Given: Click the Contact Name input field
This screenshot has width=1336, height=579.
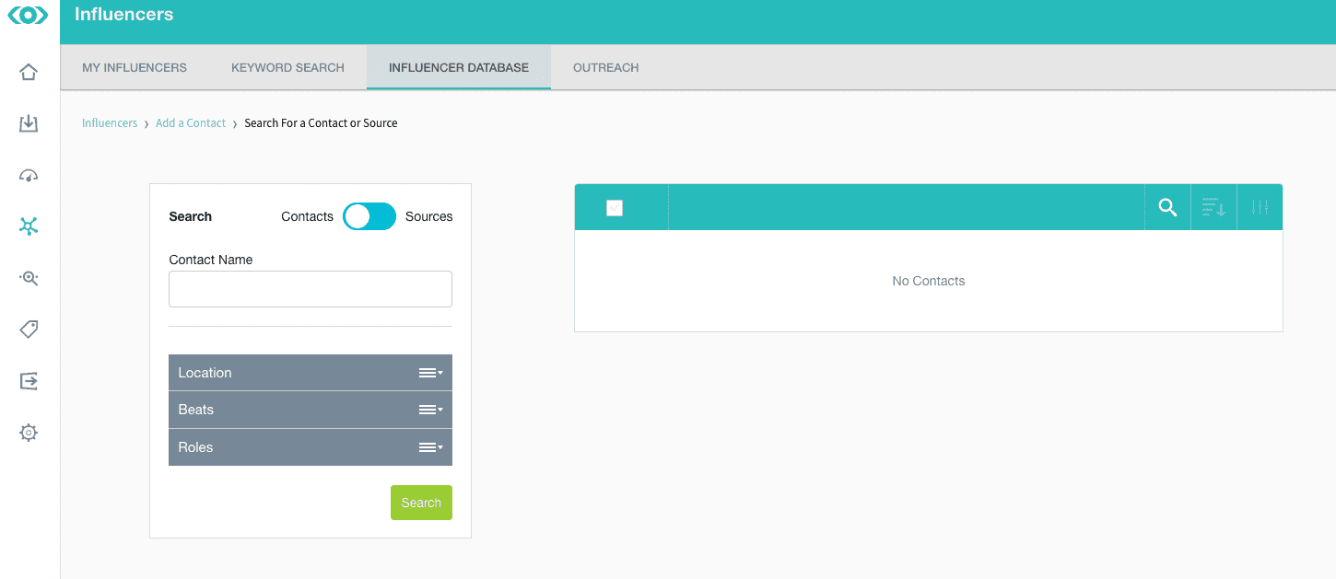Looking at the screenshot, I should (x=310, y=289).
